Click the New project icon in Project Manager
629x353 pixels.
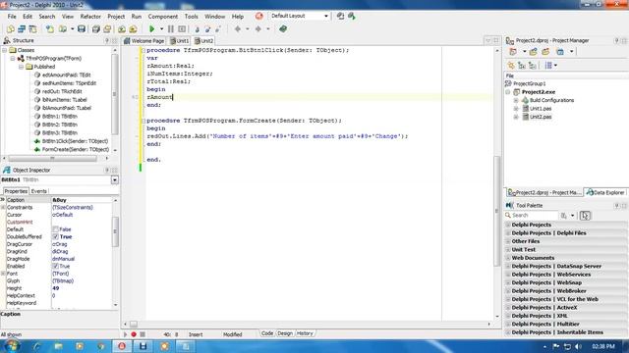[533, 52]
